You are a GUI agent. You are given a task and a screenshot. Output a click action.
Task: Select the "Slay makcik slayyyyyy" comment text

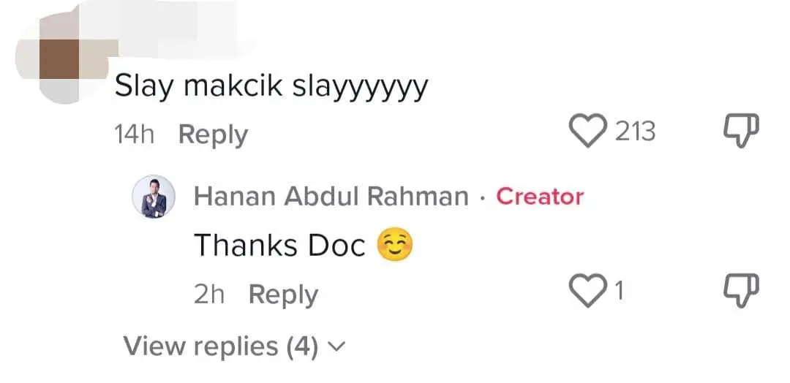click(x=271, y=88)
